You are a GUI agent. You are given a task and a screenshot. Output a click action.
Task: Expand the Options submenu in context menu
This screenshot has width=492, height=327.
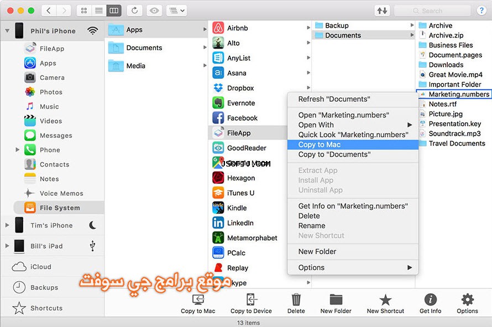353,267
